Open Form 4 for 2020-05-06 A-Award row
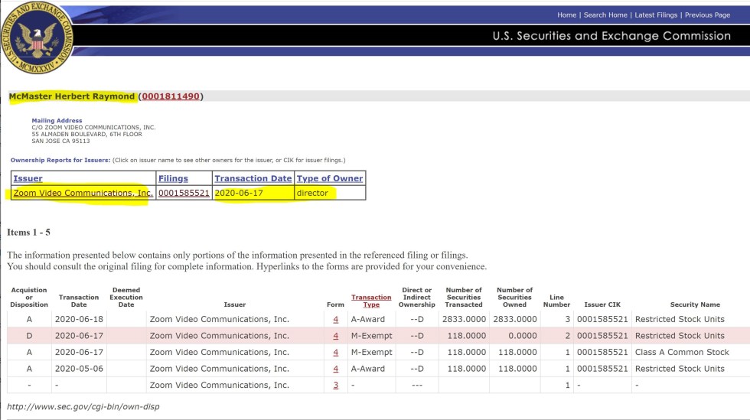This screenshot has width=750, height=420. (335, 369)
